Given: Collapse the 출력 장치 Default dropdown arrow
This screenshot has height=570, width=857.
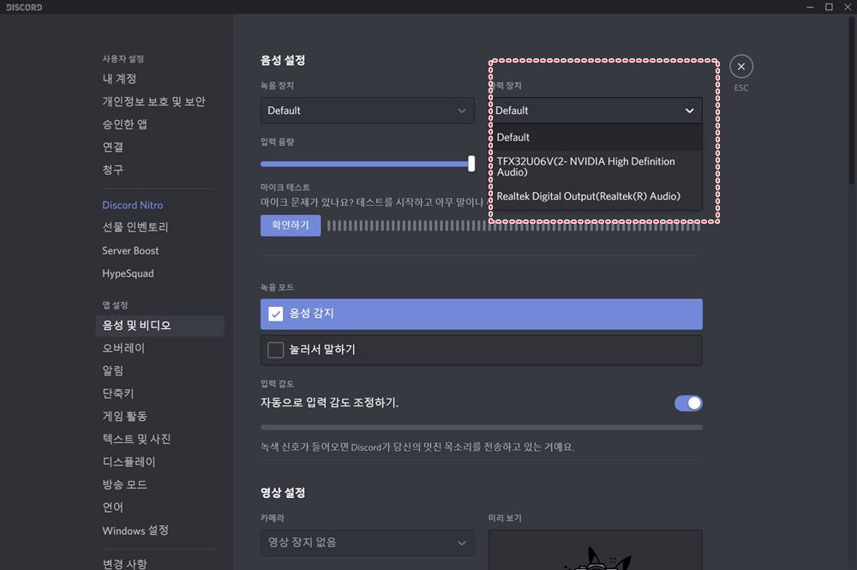Looking at the screenshot, I should pos(689,111).
